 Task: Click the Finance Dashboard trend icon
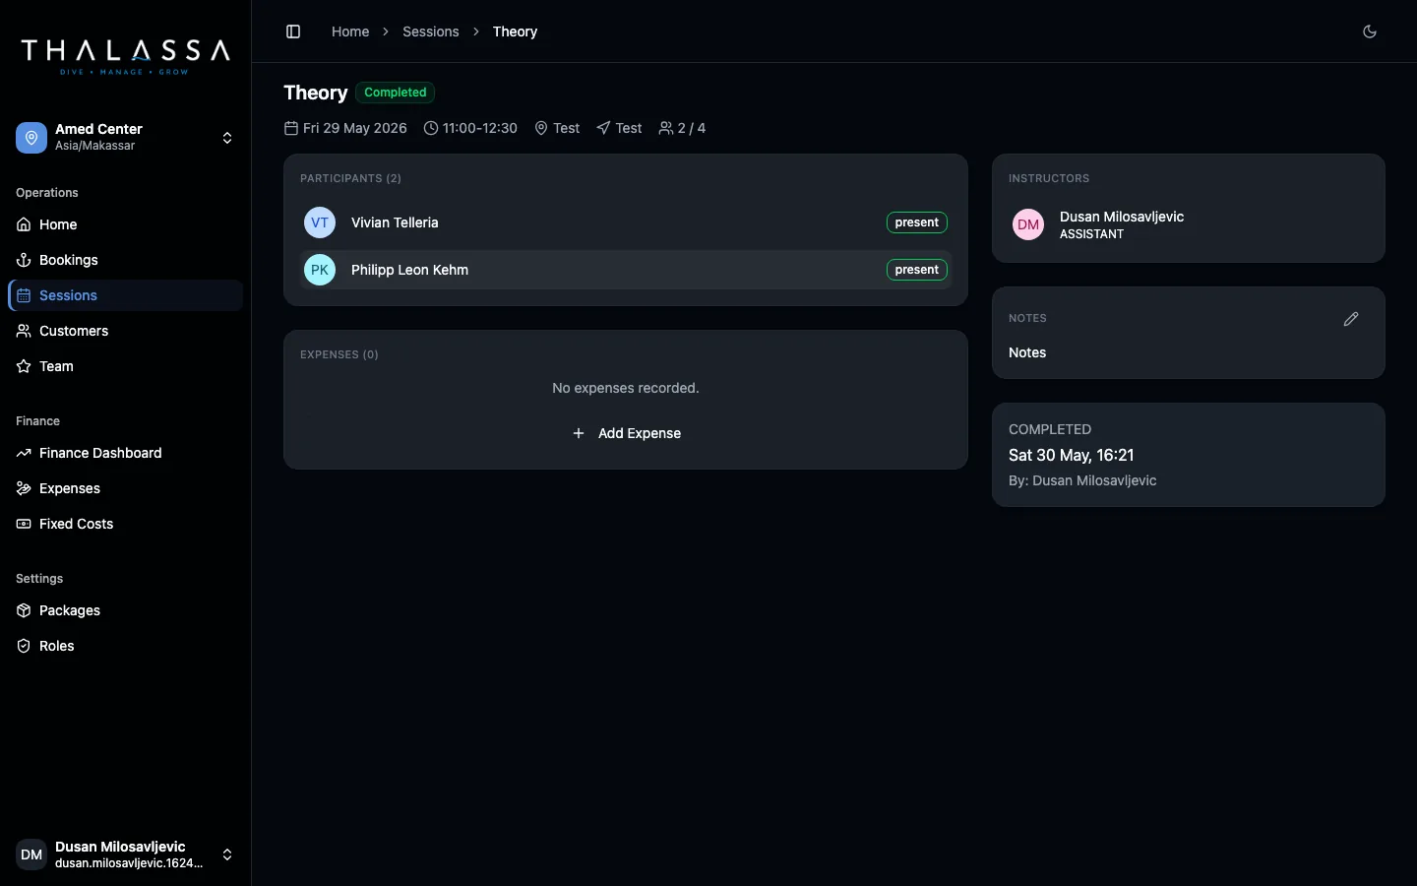pos(24,453)
